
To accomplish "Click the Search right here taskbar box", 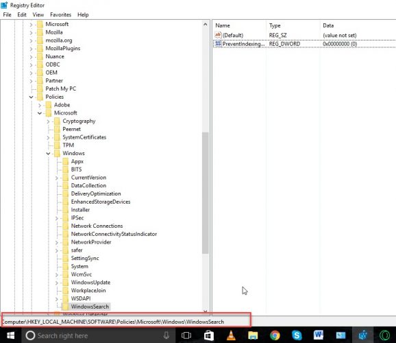I will 98,335.
